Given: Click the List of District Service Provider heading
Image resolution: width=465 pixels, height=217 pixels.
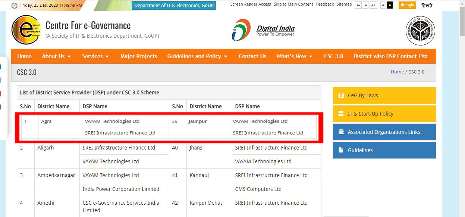Looking at the screenshot, I should (x=89, y=92).
